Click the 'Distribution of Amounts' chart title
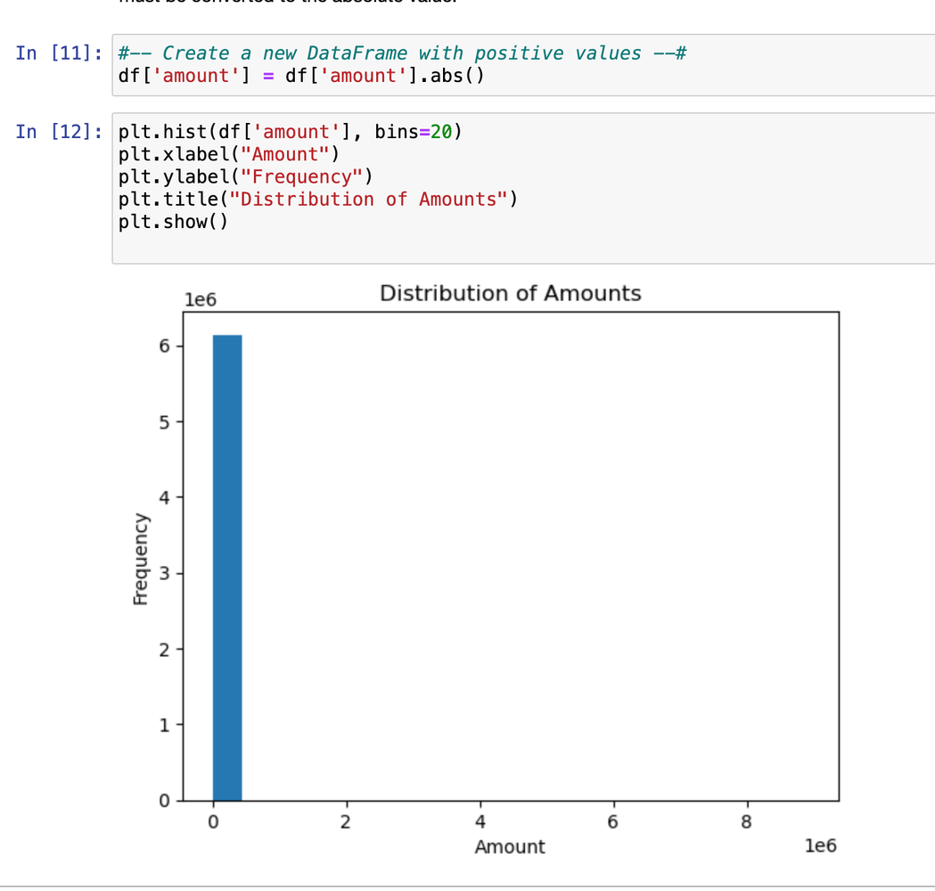Image resolution: width=935 pixels, height=891 pixels. tap(510, 293)
